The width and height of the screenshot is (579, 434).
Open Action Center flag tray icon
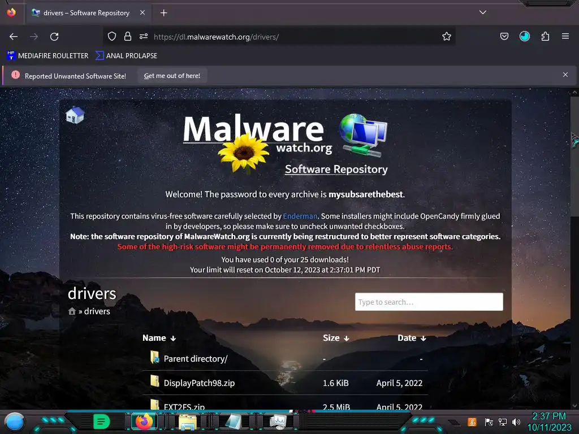(x=489, y=422)
